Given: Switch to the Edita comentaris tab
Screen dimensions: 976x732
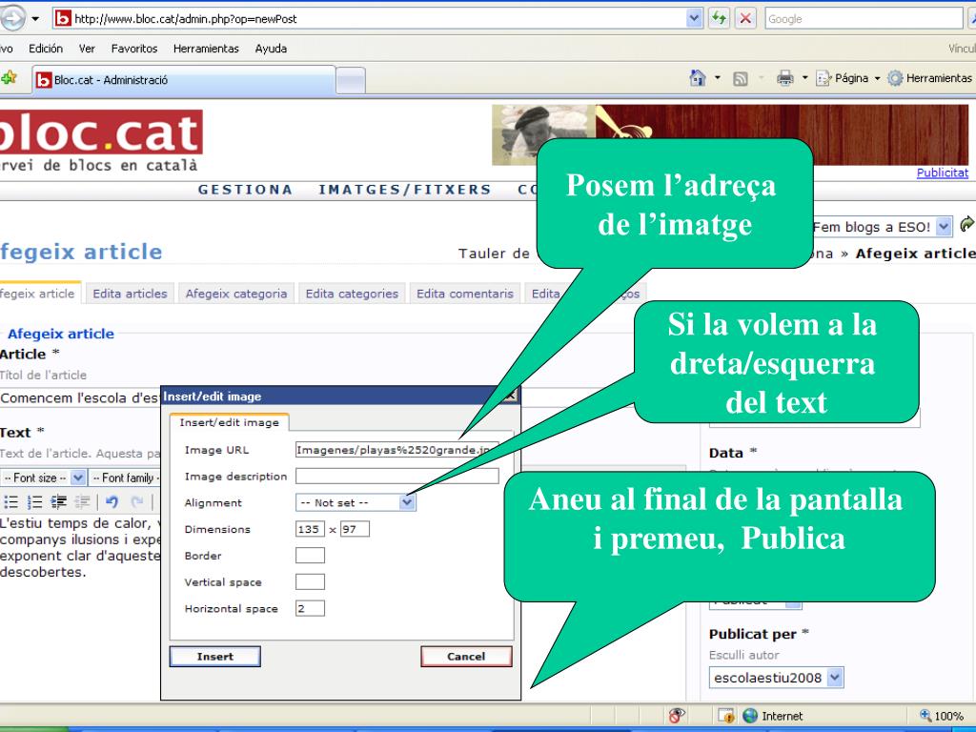Looking at the screenshot, I should coord(465,294).
